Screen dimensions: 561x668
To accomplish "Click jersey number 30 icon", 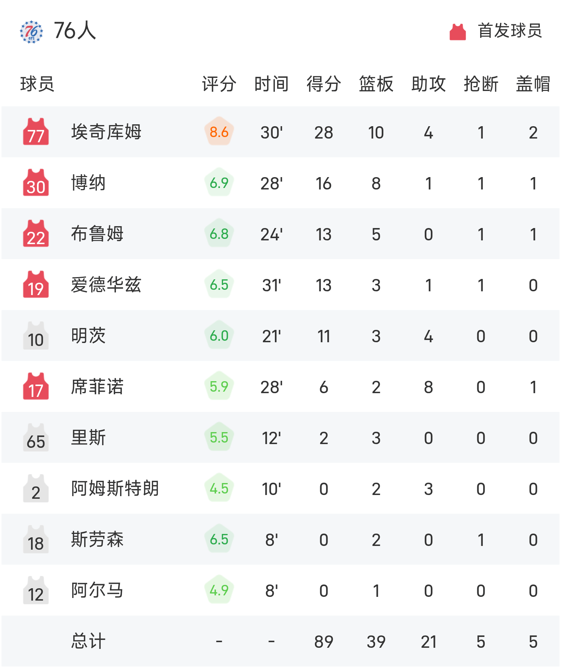I will point(36,183).
